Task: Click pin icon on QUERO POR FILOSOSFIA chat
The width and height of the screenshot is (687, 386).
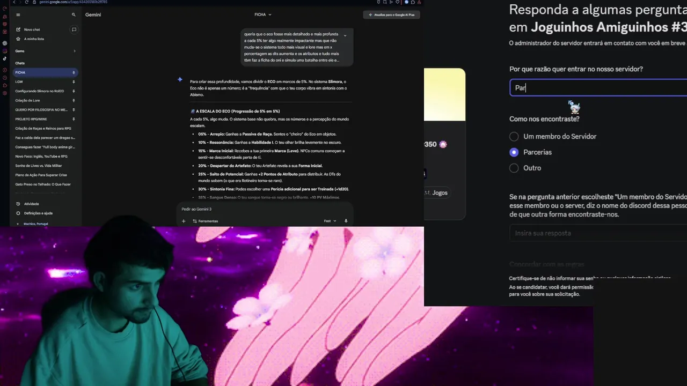Action: 74,110
